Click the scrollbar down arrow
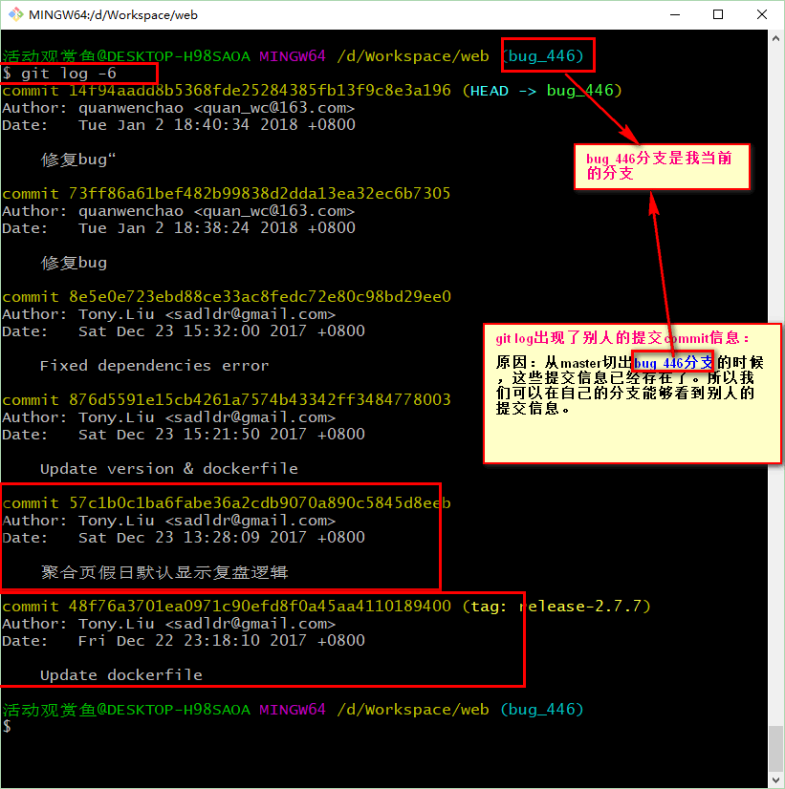 pyautogui.click(x=775, y=779)
